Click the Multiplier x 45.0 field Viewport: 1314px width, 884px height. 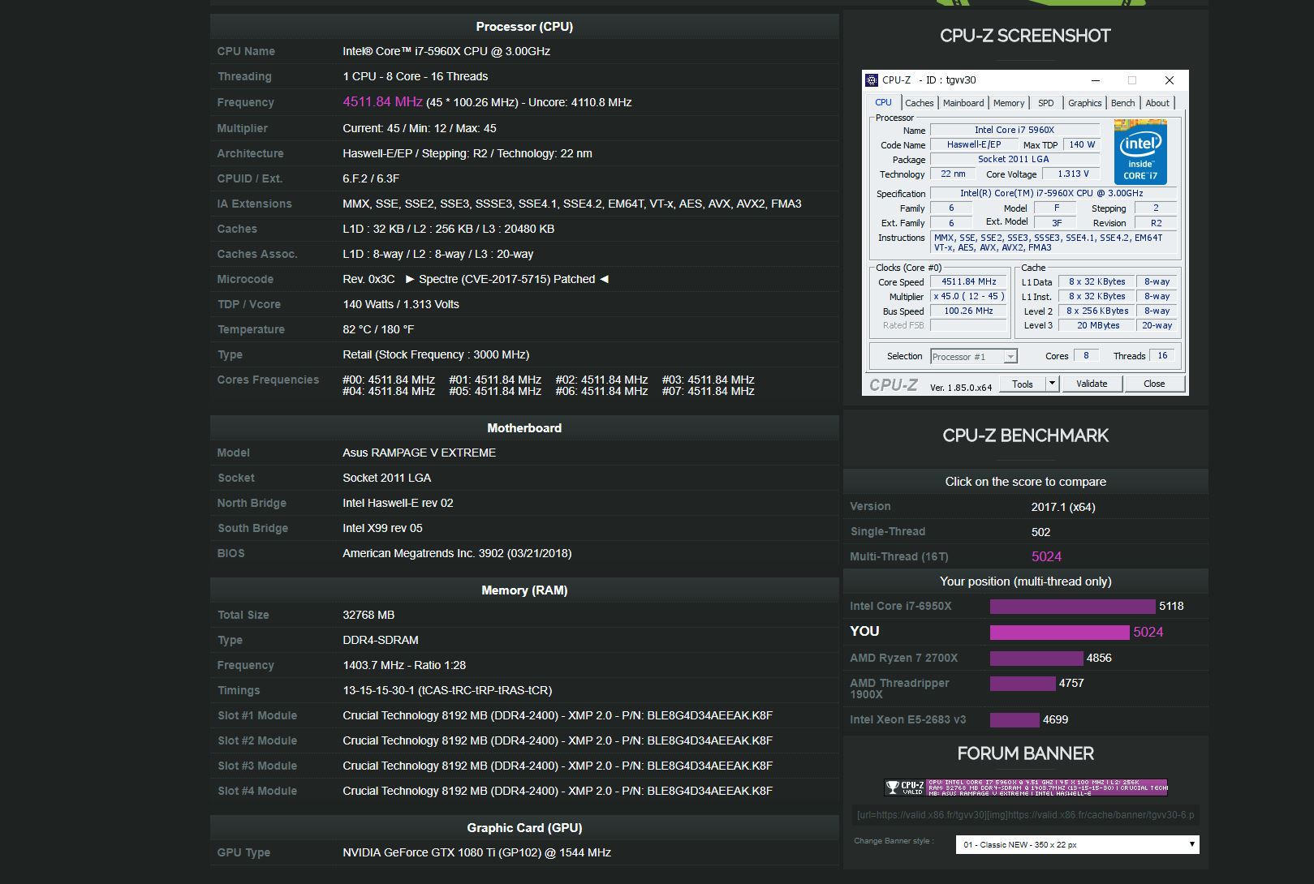(969, 296)
